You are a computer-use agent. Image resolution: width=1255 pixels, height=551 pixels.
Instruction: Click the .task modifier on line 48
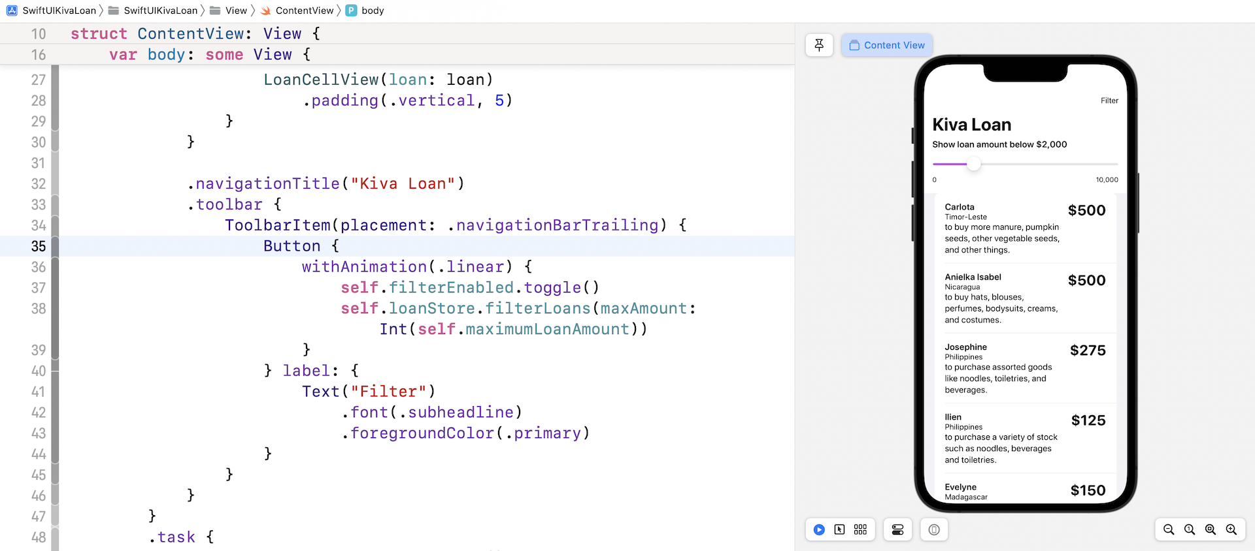[x=172, y=537]
